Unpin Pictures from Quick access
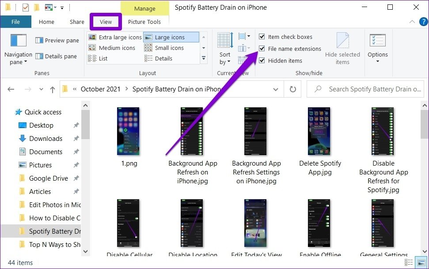This screenshot has height=269, width=429. [76, 165]
